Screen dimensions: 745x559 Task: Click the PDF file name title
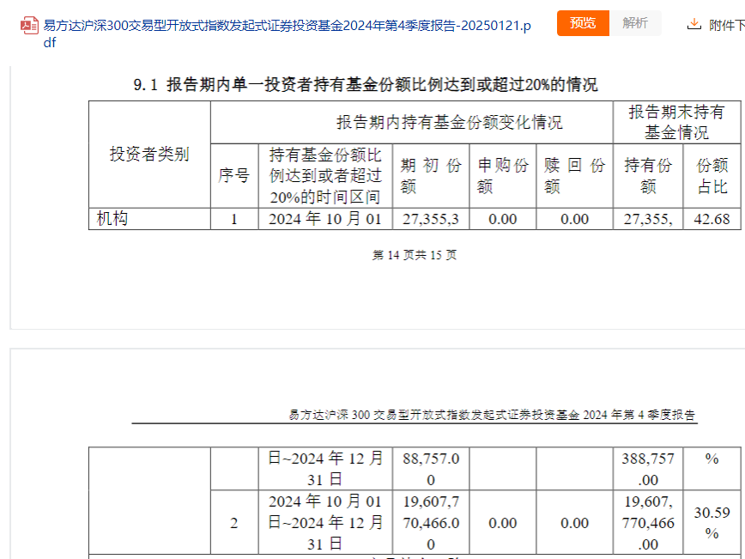coord(287,33)
